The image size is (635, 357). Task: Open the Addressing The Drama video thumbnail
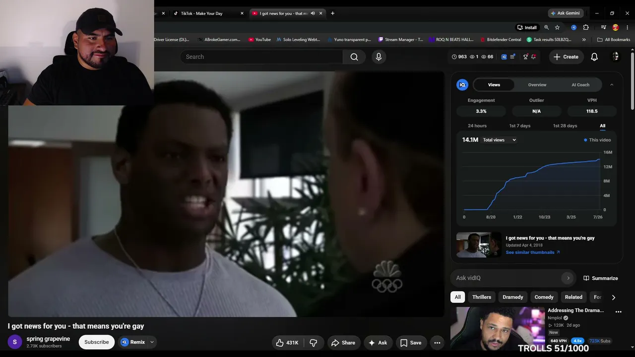[x=498, y=328]
